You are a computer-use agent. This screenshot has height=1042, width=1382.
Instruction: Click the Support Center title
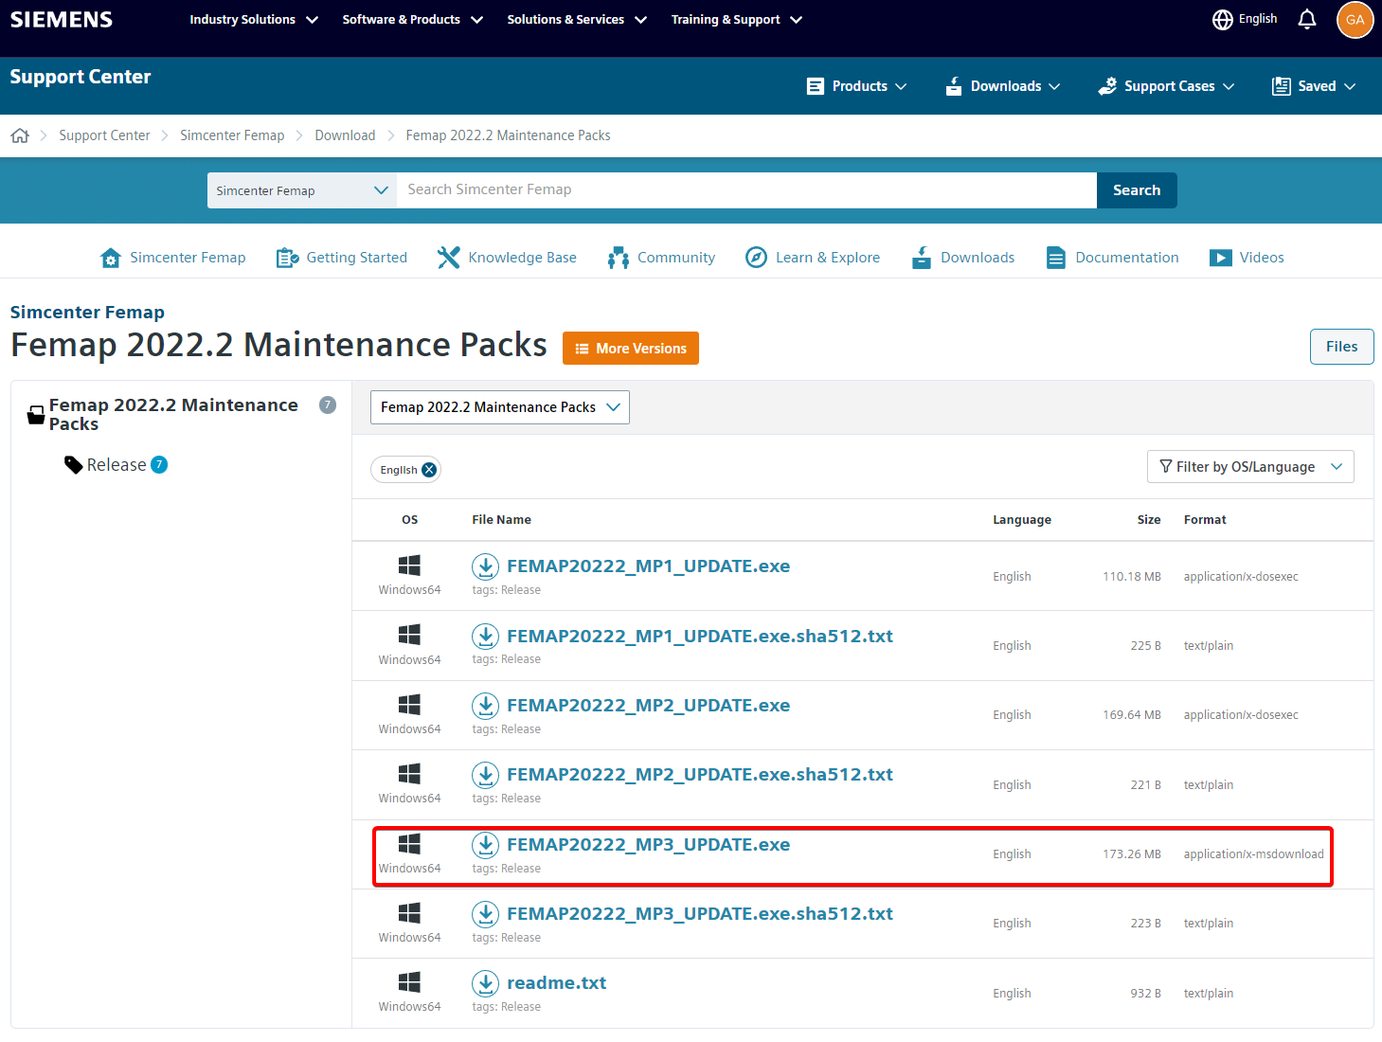click(81, 77)
